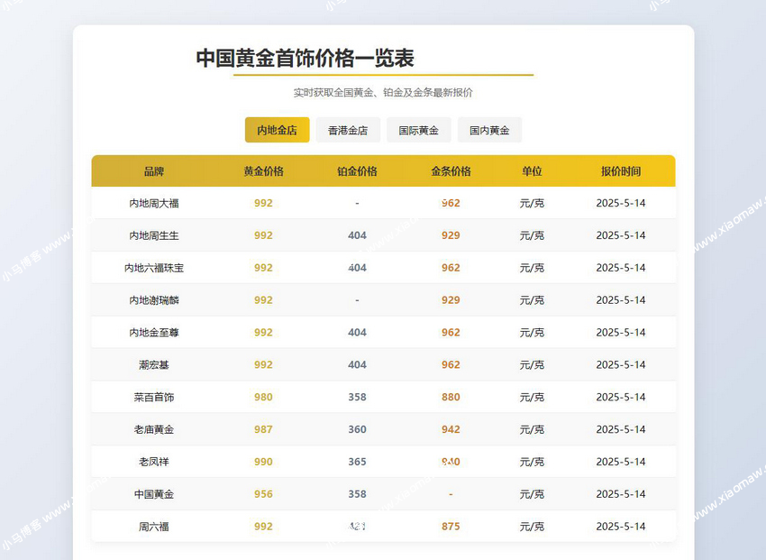Select the brand name 内地六福珠宝

tap(154, 268)
